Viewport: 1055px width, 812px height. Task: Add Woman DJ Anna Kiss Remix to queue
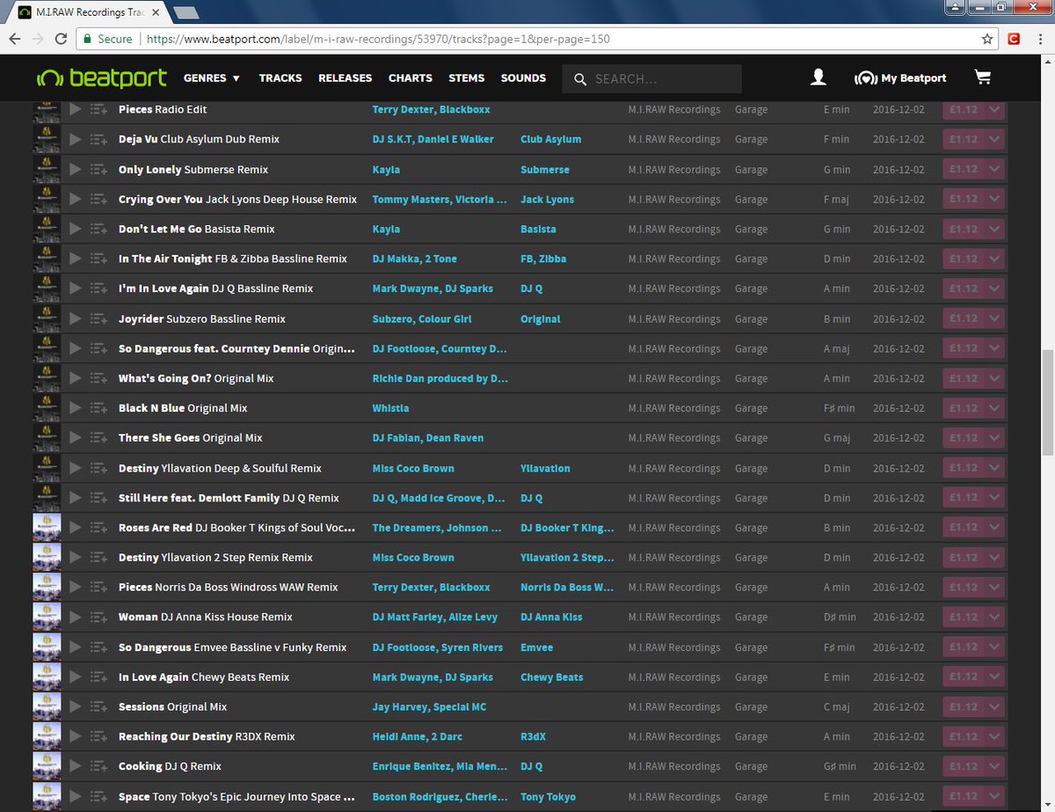pyautogui.click(x=98, y=617)
